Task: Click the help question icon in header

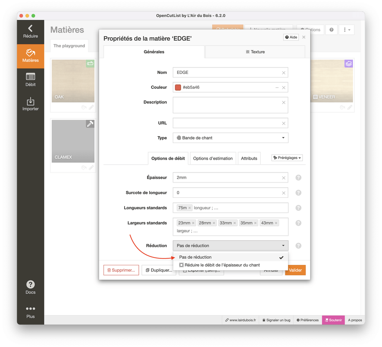Action: (331, 30)
